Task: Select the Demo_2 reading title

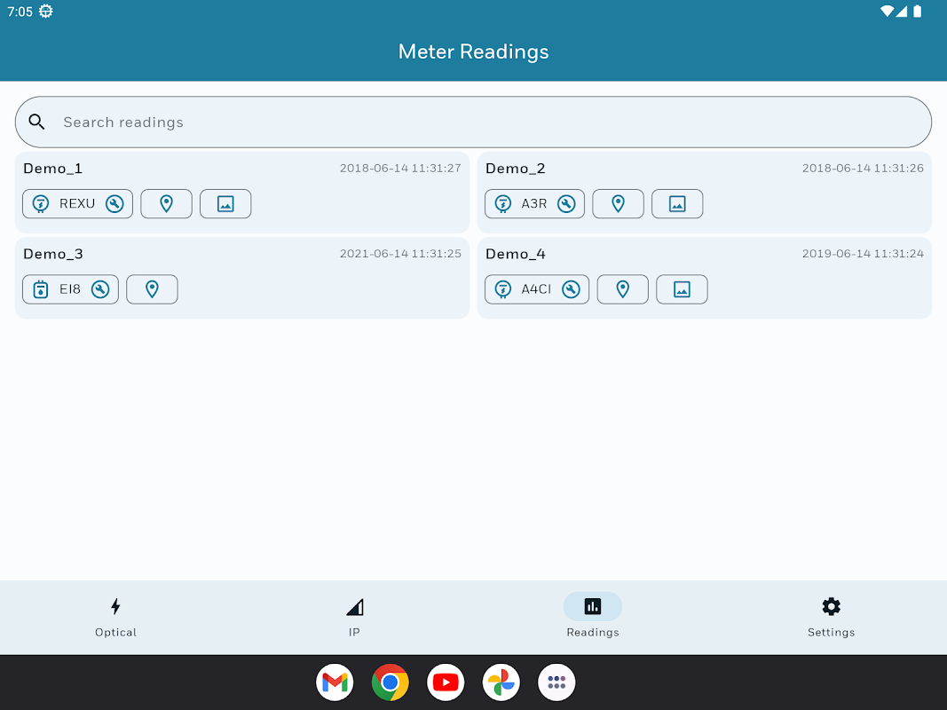Action: pos(515,169)
